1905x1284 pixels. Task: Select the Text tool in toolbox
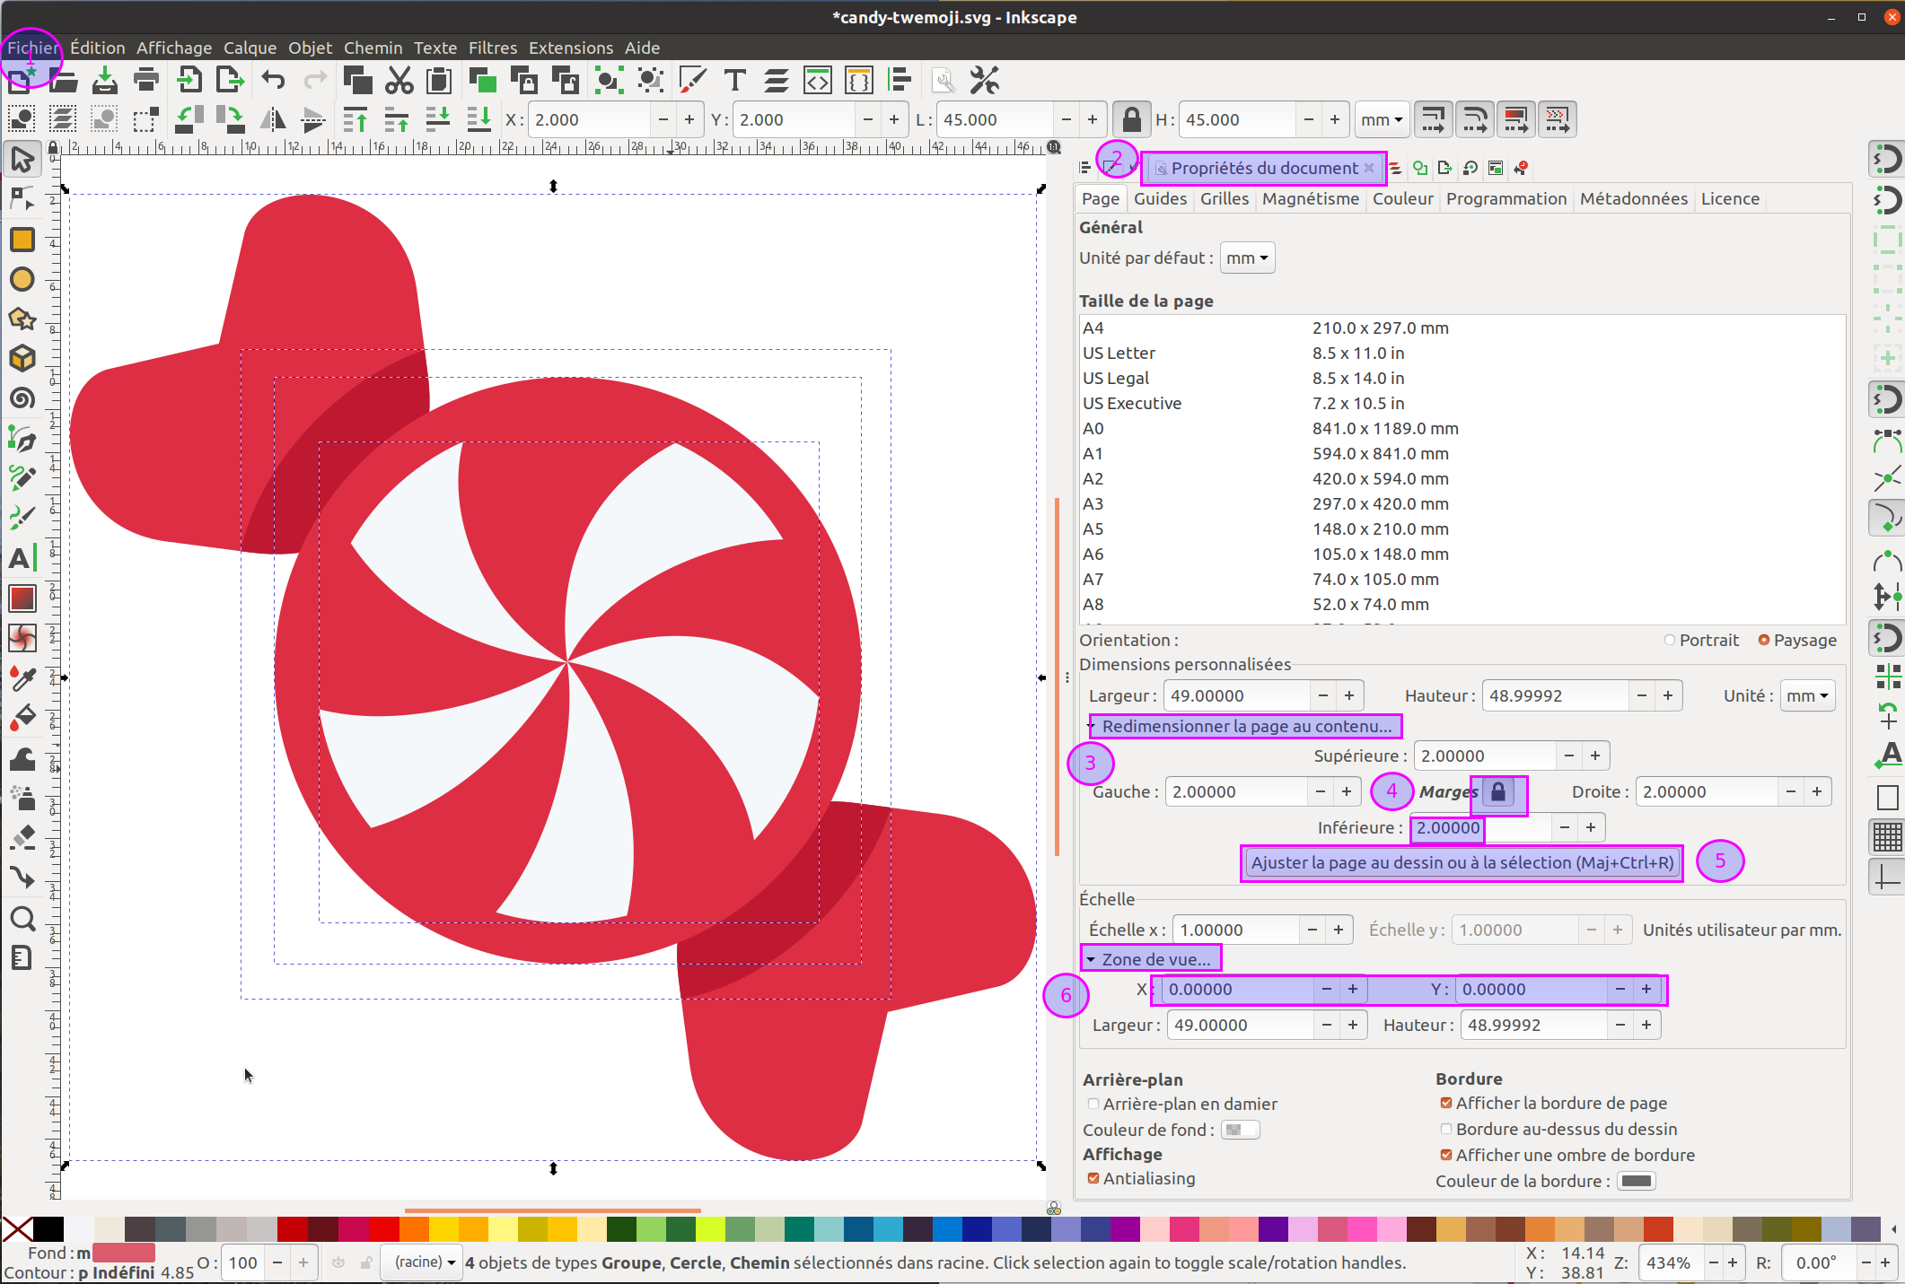(22, 558)
